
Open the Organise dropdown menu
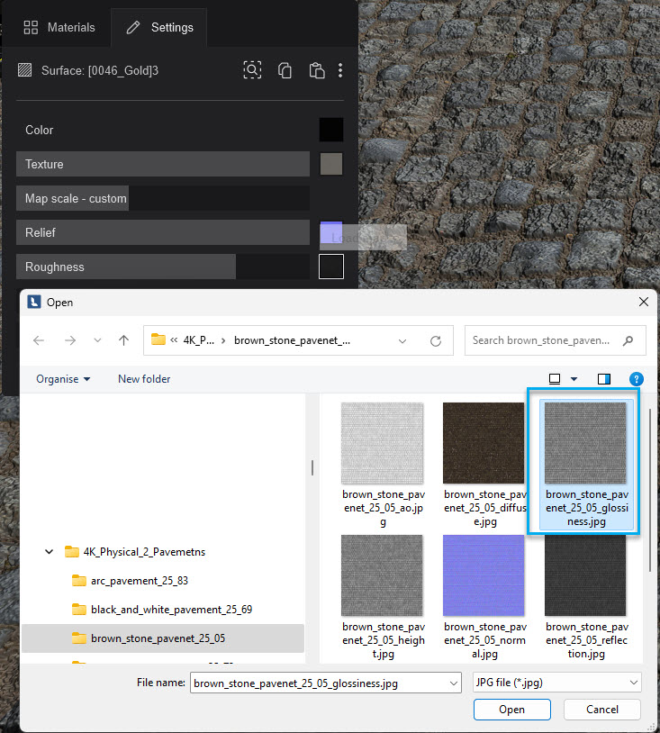[x=63, y=379]
